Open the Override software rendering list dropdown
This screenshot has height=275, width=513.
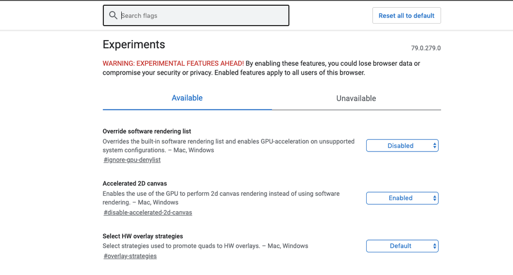(x=402, y=146)
